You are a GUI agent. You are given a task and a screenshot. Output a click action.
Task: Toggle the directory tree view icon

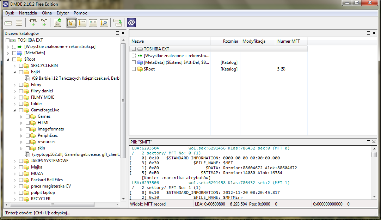coord(71,23)
